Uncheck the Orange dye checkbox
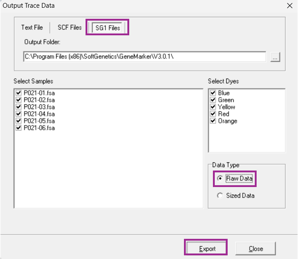Image resolution: width=298 pixels, height=259 pixels. click(213, 121)
